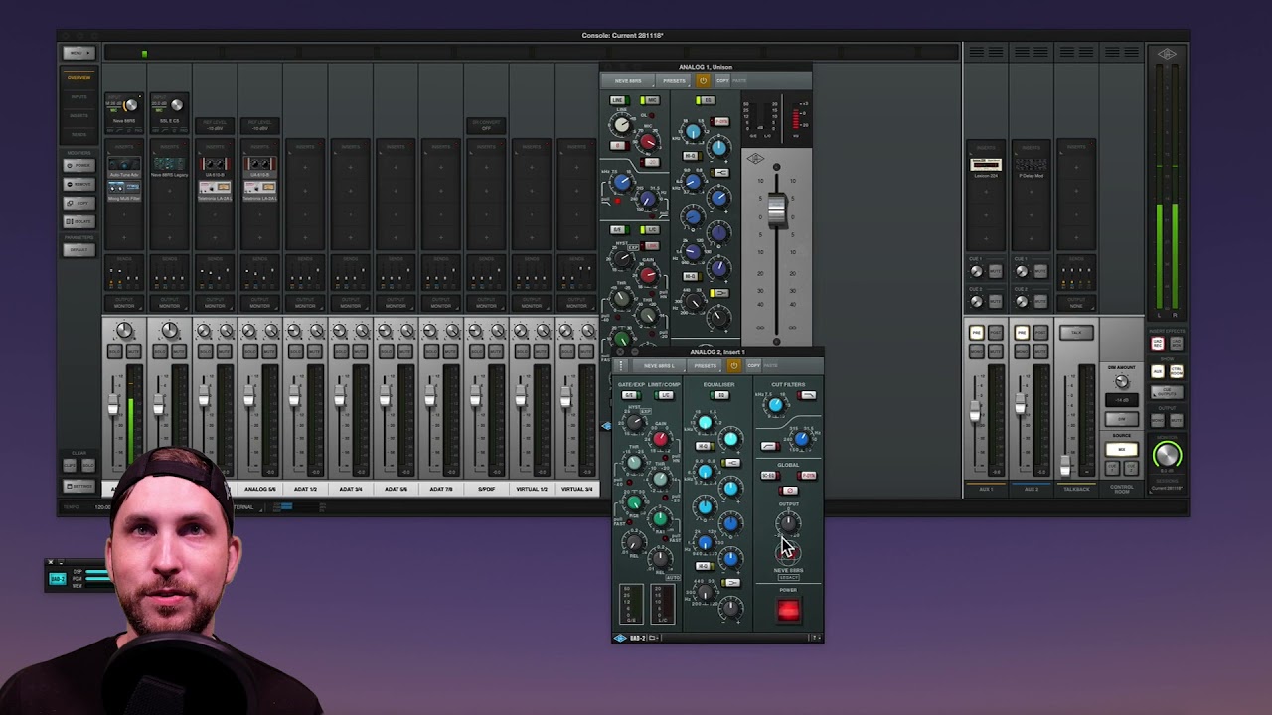Click the OUTPUT knob on Neve 88RS

point(788,522)
